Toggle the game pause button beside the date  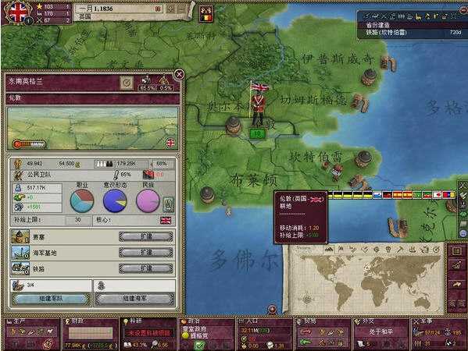coord(158,9)
